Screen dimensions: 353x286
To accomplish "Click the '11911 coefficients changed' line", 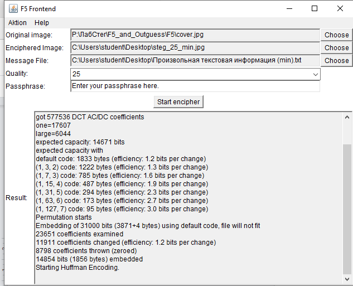I will tap(126, 243).
